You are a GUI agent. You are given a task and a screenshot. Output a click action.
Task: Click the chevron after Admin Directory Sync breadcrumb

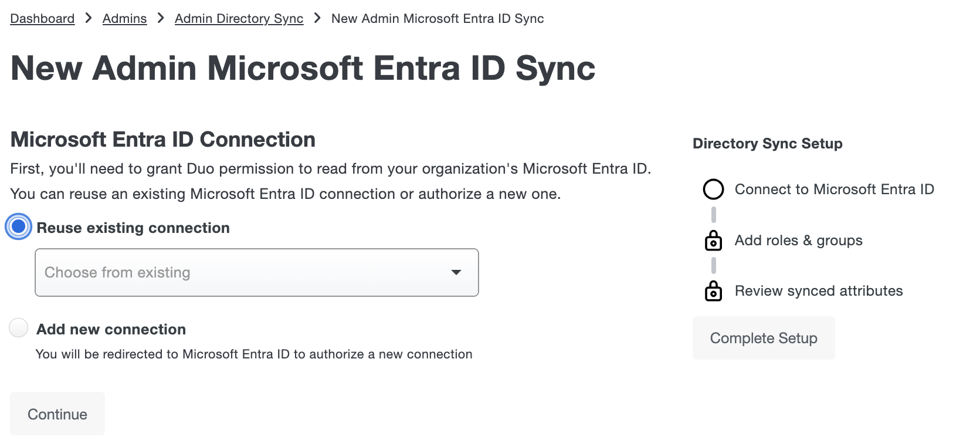coord(317,18)
